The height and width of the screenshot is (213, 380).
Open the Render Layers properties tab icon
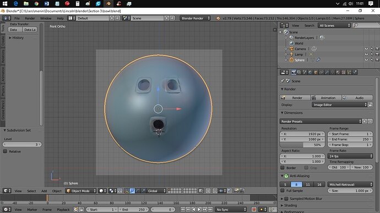[299, 72]
